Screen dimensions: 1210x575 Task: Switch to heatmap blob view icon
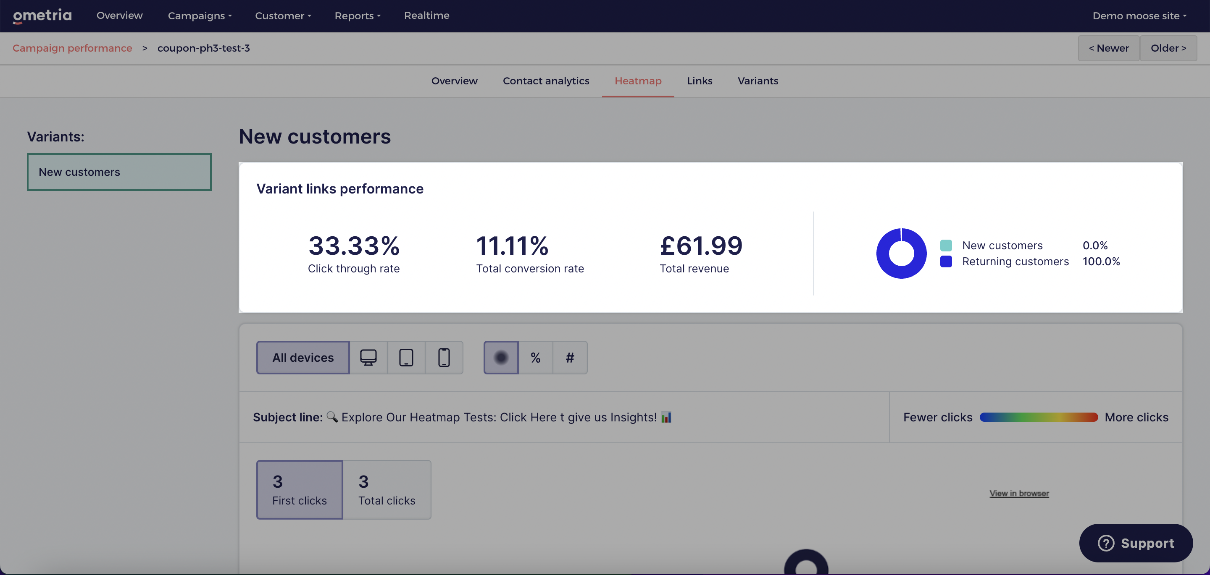pos(501,358)
